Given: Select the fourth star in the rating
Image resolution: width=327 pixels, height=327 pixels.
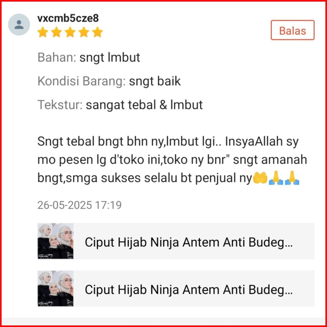Looking at the screenshot, I should click(84, 32).
